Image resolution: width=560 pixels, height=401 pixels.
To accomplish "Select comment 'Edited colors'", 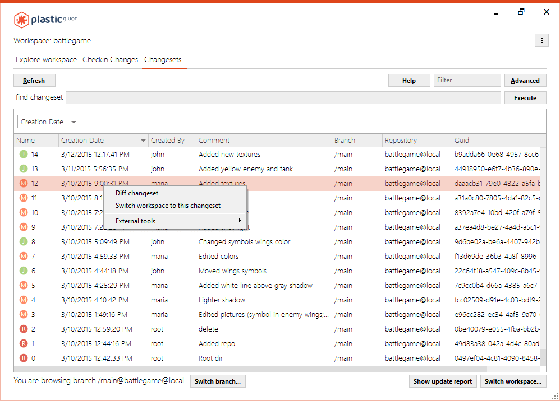I will tap(219, 257).
